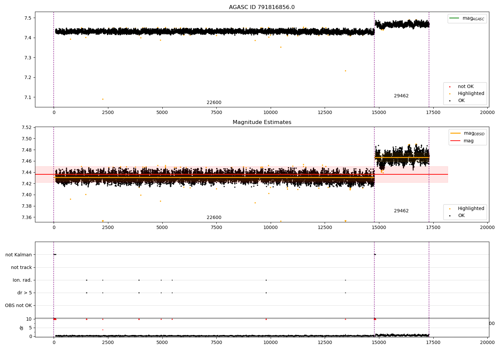Click the not Kalman marker near x=0
Image resolution: width=500 pixels, height=350 pixels.
click(x=55, y=255)
